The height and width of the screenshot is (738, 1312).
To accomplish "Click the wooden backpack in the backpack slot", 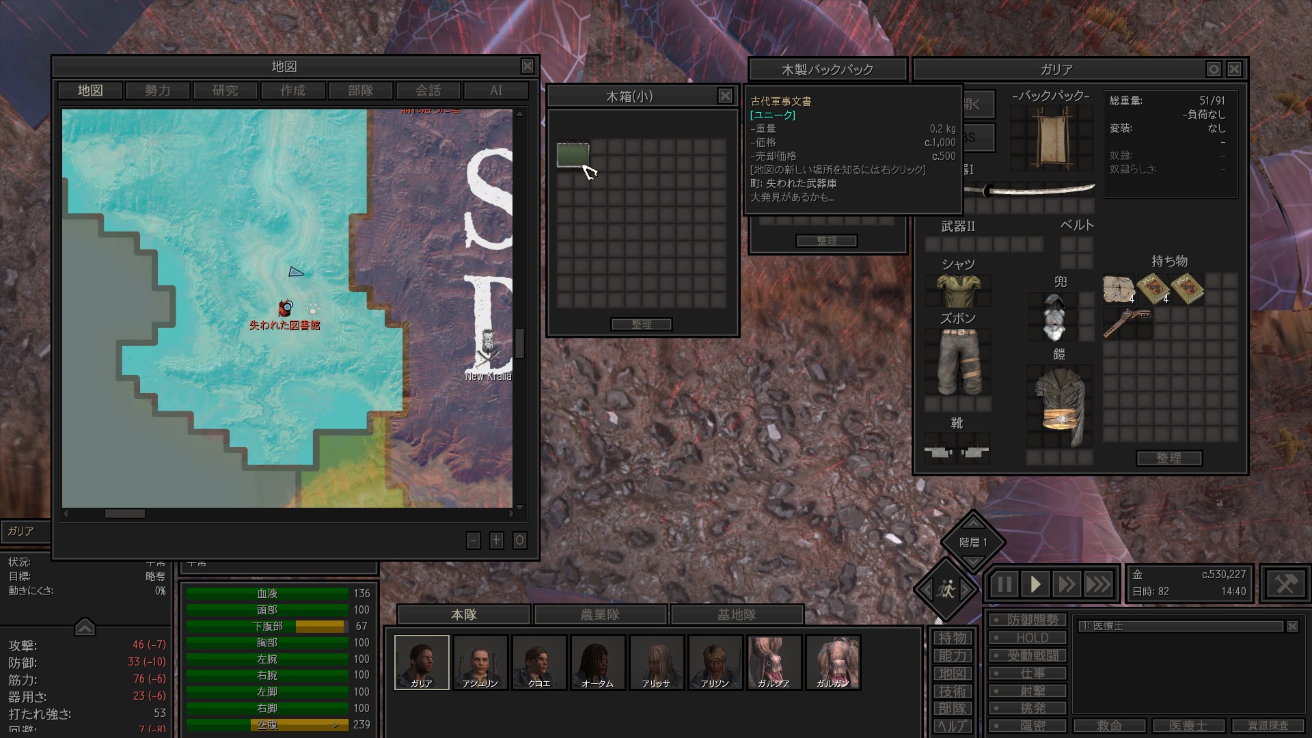I will pyautogui.click(x=1052, y=139).
